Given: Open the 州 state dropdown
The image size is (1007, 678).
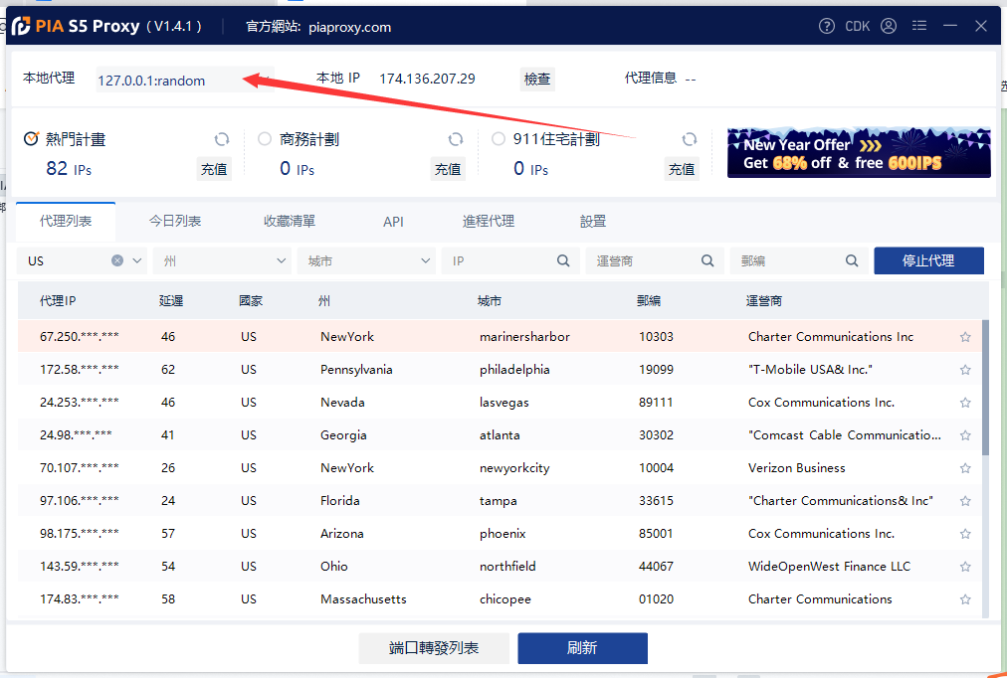Looking at the screenshot, I should (220, 260).
